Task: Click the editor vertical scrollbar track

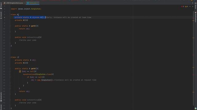Action: [x=193, y=59]
